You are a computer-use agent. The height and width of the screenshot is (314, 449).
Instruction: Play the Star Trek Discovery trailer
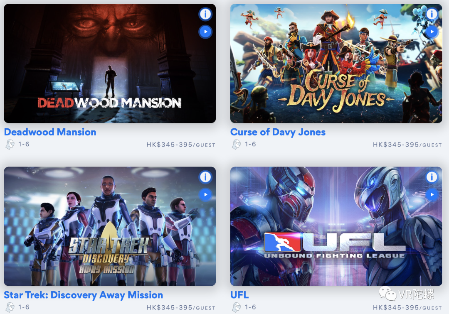[205, 195]
